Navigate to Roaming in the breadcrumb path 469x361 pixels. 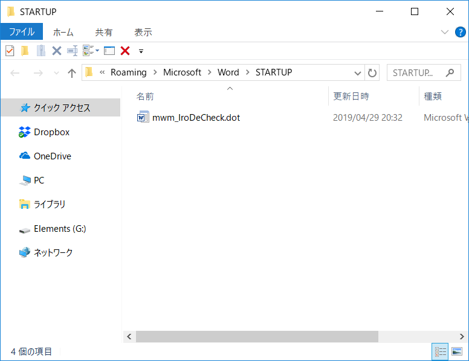(128, 72)
